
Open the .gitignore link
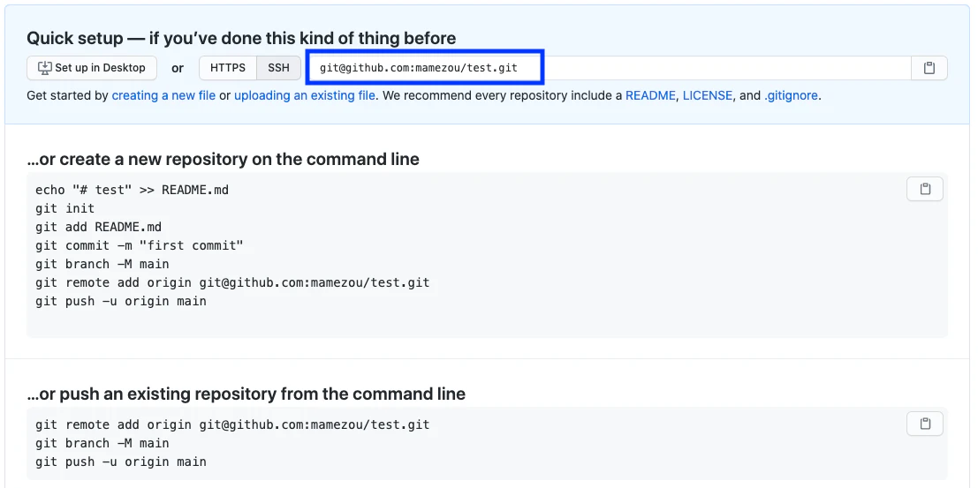pyautogui.click(x=790, y=96)
